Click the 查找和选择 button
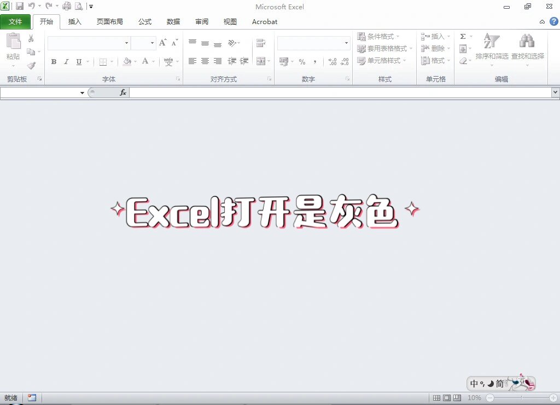Screen dimensions: 560x405 coord(528,49)
